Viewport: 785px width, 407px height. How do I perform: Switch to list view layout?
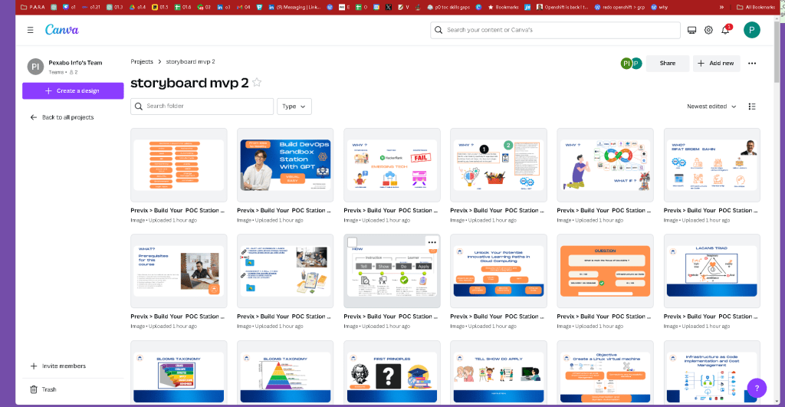[x=752, y=106]
